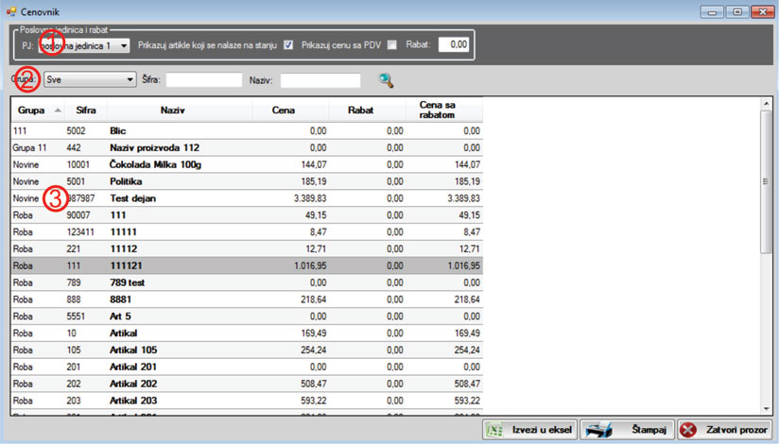The width and height of the screenshot is (779, 444).
Task: Click the printer icon on Štampaj
Action: click(600, 430)
